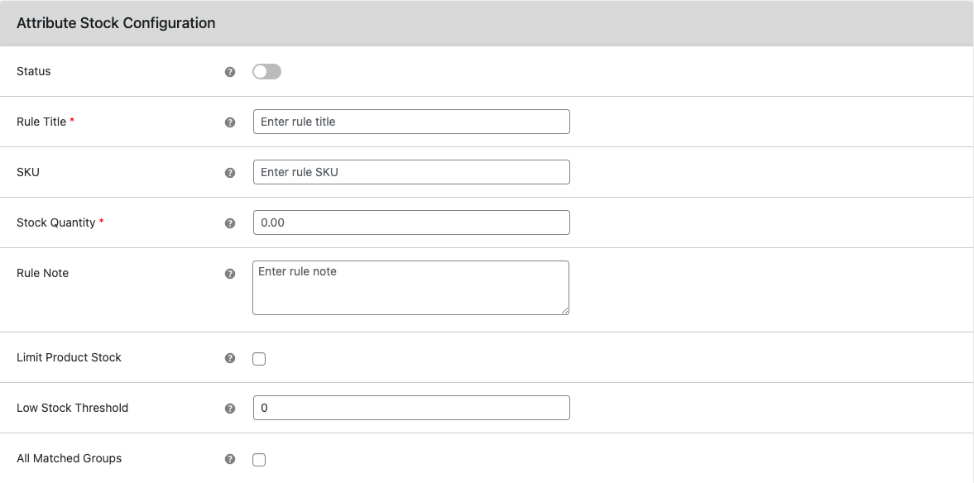Focus the Rule Title input field
The width and height of the screenshot is (974, 483).
(x=411, y=122)
